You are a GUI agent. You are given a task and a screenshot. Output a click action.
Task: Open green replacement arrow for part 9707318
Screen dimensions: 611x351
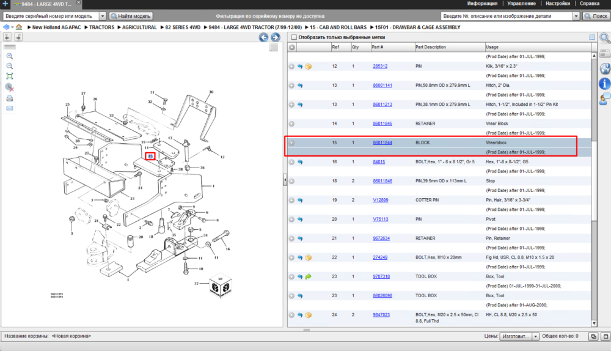pyautogui.click(x=308, y=276)
